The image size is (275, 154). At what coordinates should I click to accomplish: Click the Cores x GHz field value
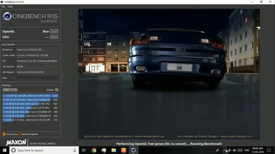pos(37,55)
